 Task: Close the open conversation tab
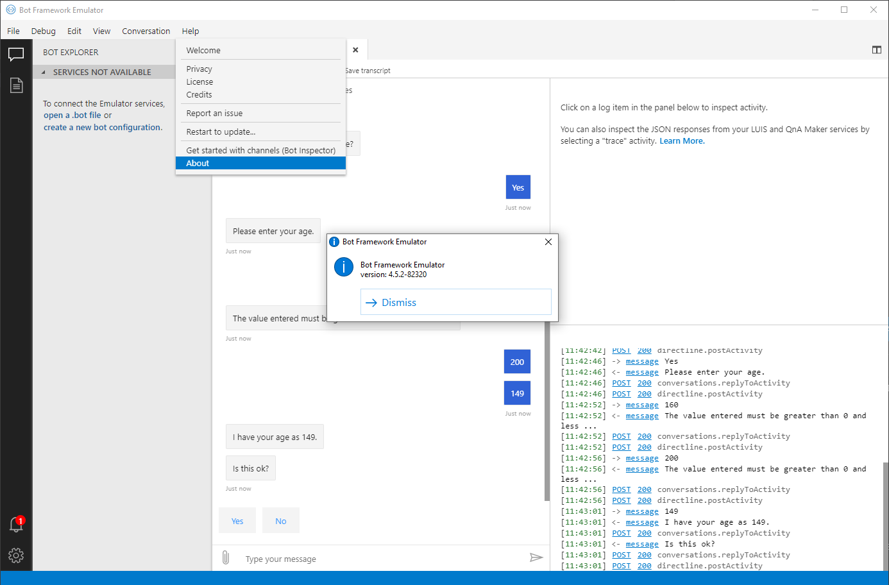tap(355, 50)
